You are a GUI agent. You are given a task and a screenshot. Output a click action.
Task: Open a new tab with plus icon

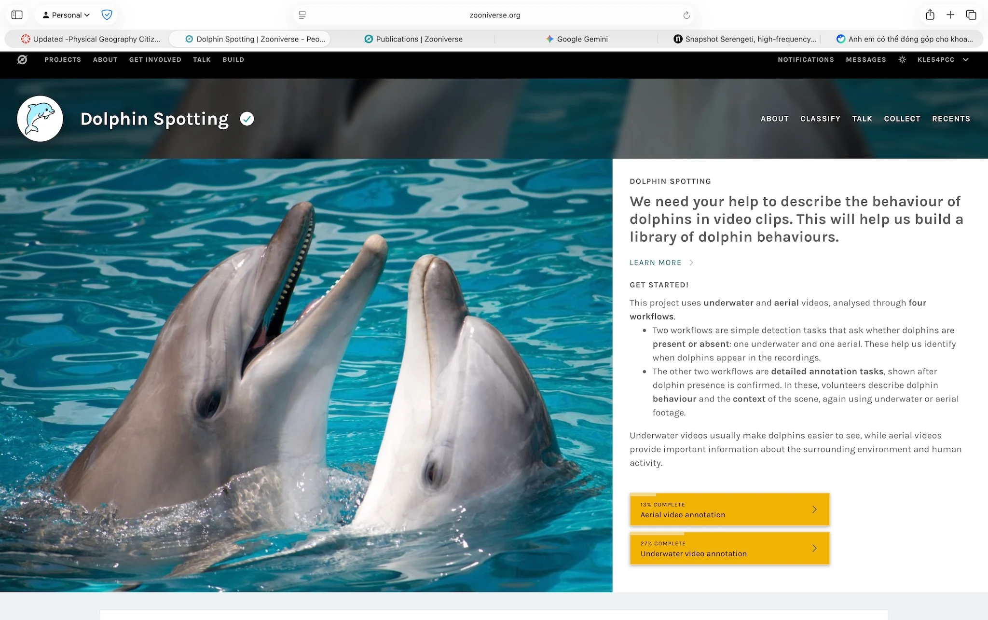tap(950, 15)
